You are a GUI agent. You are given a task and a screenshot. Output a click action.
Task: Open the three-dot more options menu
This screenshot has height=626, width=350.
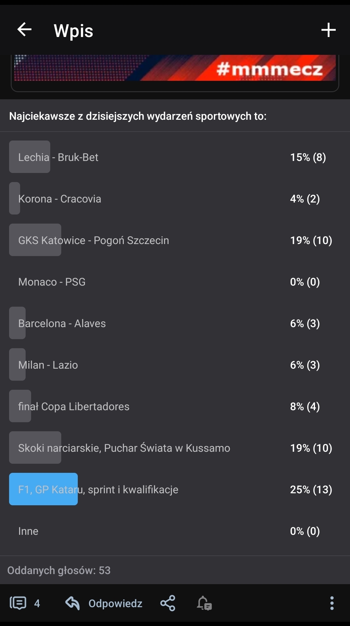[x=332, y=603]
